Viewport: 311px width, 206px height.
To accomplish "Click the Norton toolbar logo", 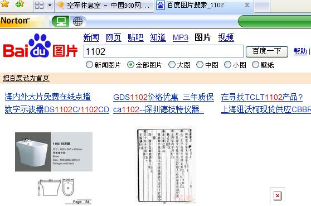I will pos(16,21).
